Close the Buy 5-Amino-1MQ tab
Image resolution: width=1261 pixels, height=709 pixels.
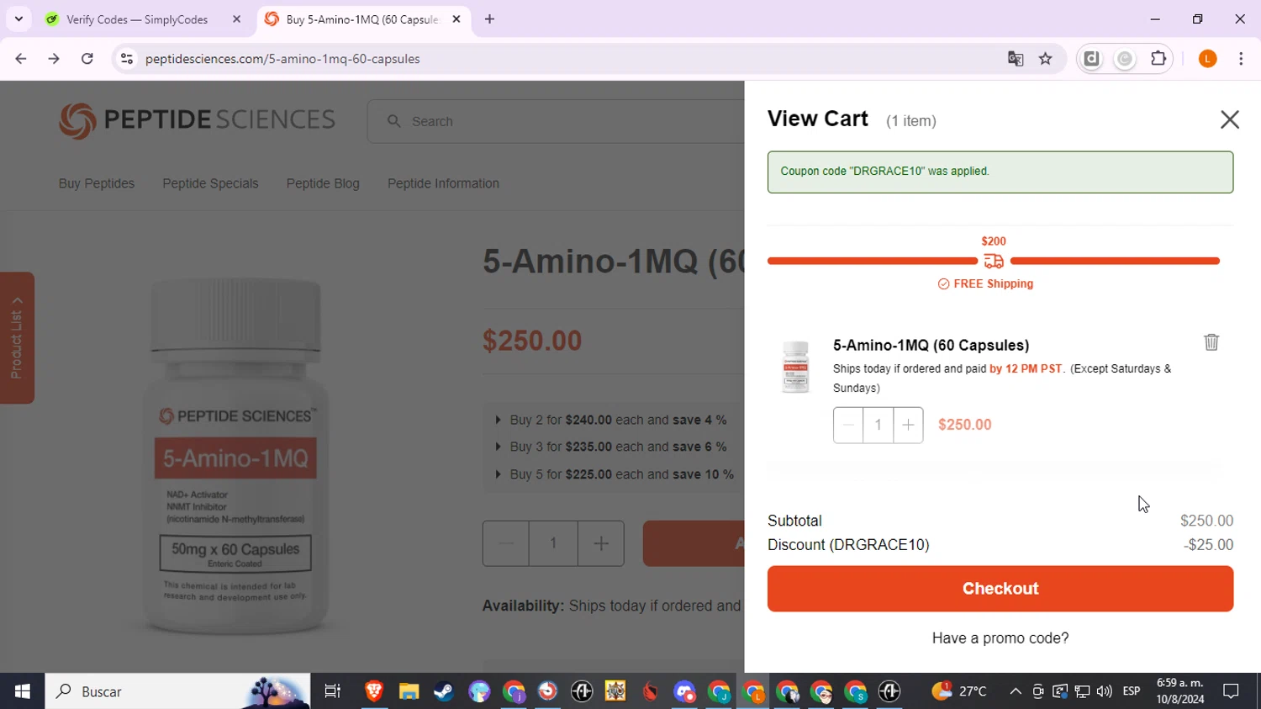click(456, 19)
